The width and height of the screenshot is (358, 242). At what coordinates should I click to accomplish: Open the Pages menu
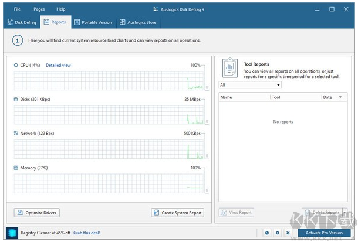click(39, 9)
